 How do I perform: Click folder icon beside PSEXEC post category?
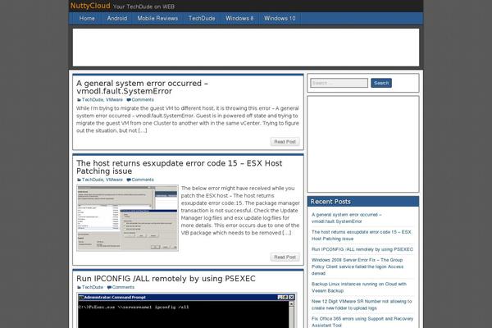[x=79, y=288]
